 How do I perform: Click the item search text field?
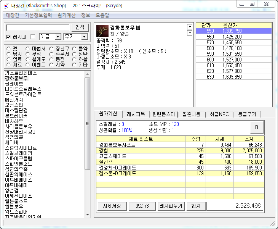[38, 27]
